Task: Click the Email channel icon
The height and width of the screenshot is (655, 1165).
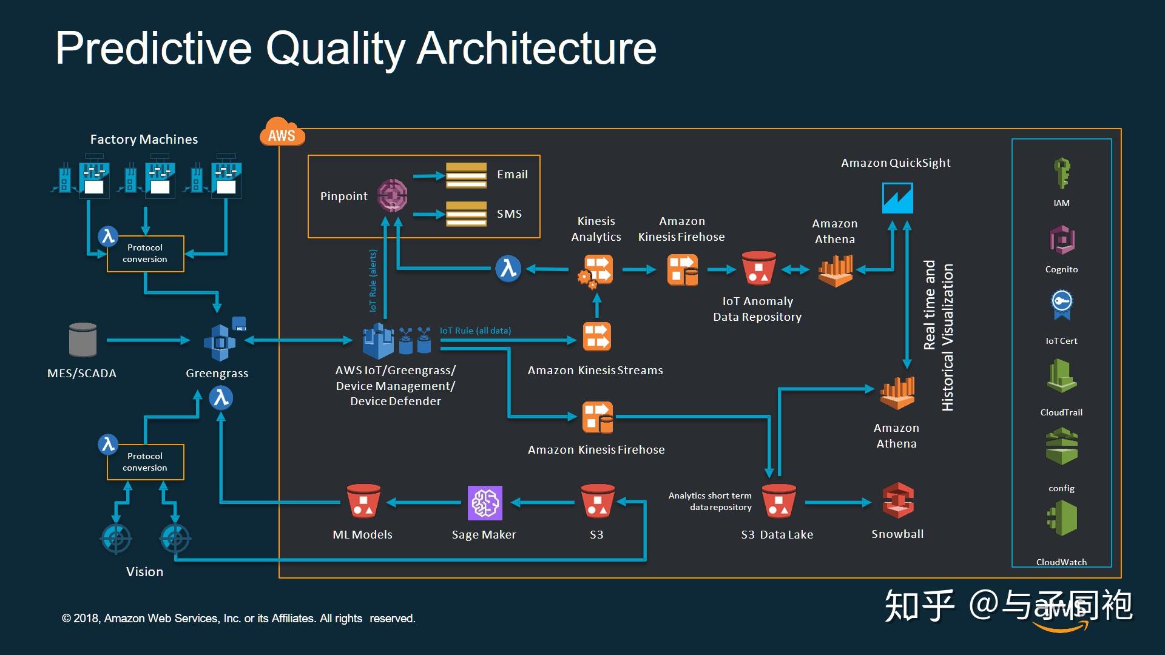Action: (x=466, y=175)
